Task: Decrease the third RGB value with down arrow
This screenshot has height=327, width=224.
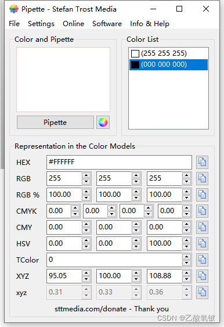Action: tap(186, 182)
